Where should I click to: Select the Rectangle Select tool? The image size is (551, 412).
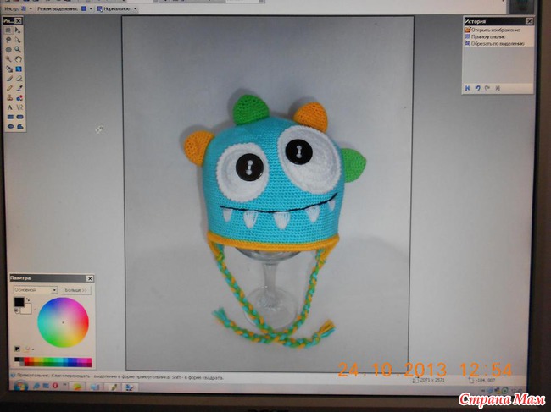(x=9, y=30)
